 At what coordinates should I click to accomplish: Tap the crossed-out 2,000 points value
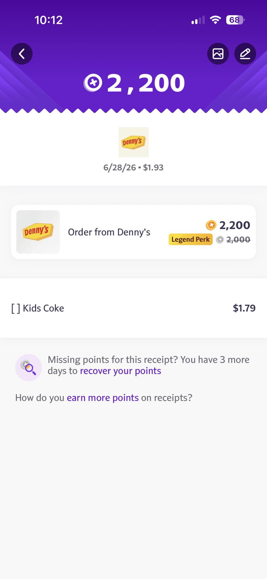click(x=238, y=240)
